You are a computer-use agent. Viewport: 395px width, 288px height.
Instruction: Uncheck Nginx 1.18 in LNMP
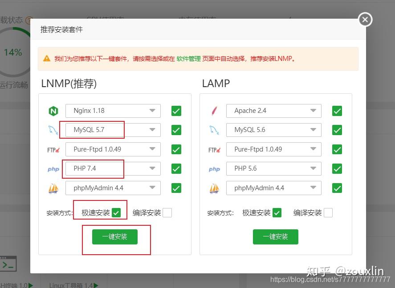[x=176, y=111]
